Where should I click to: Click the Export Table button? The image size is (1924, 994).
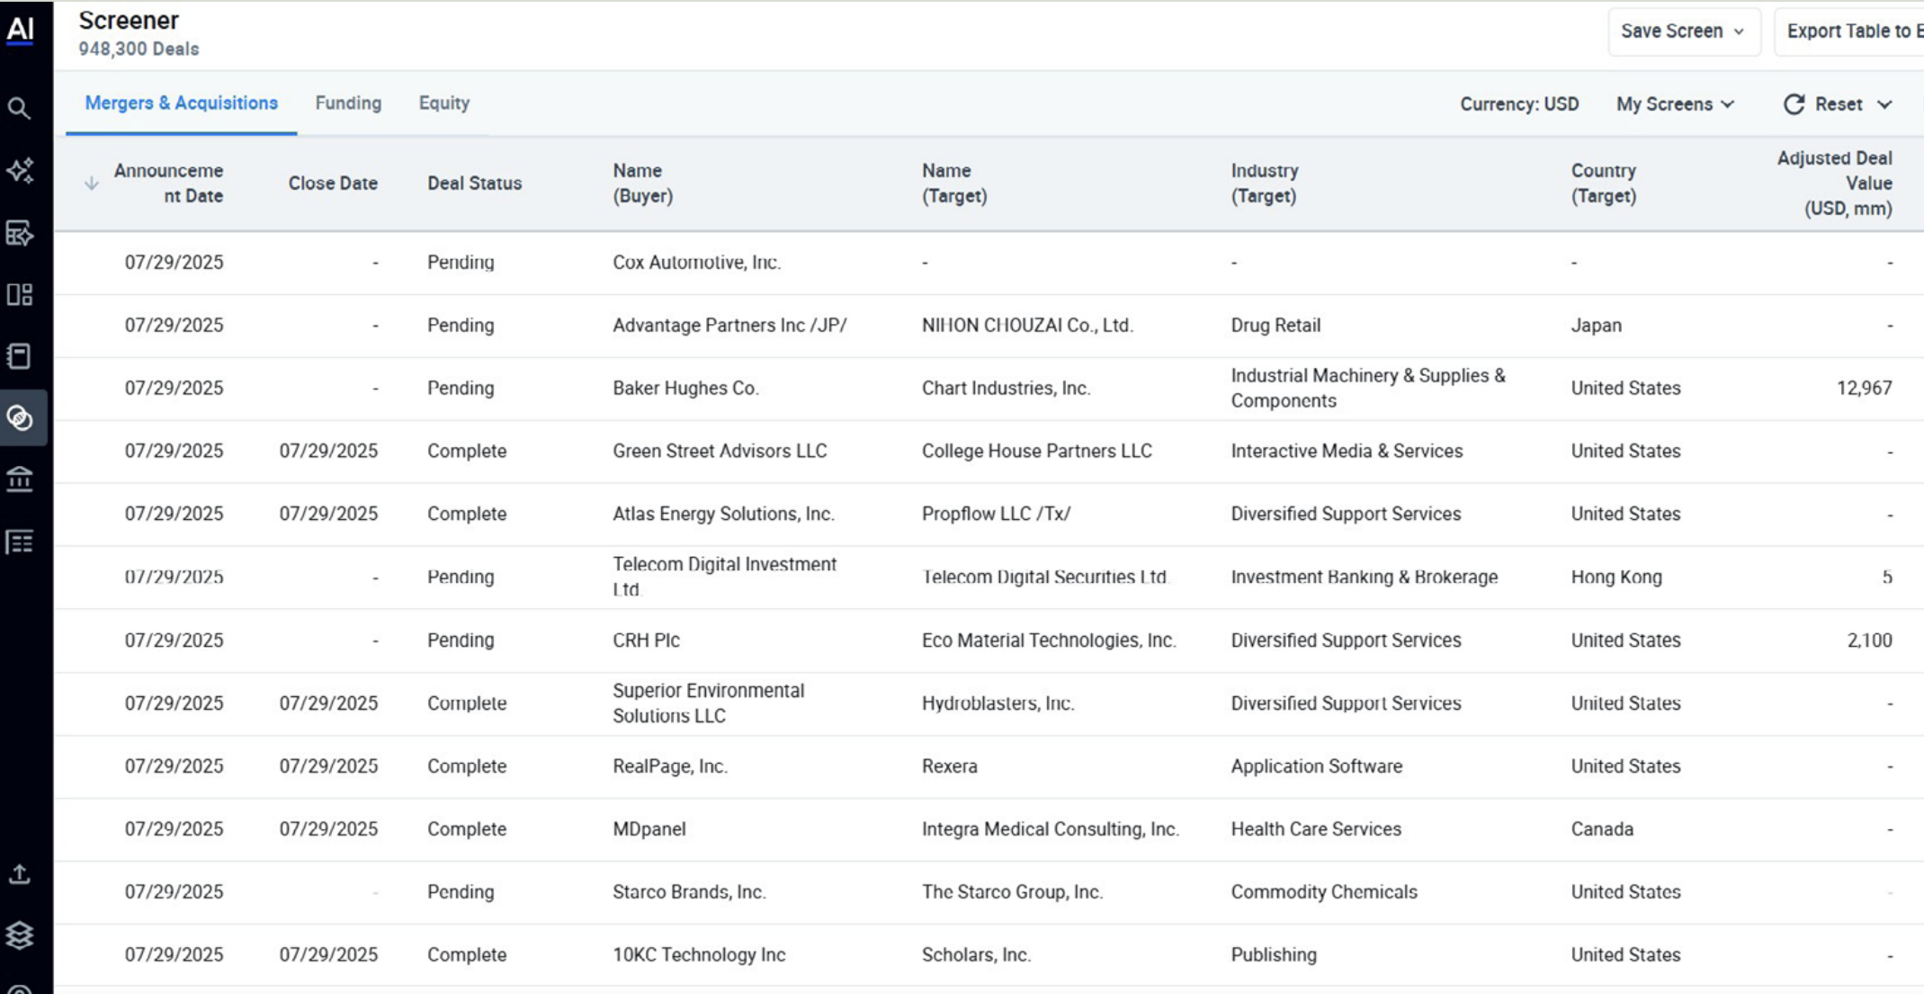(x=1849, y=31)
